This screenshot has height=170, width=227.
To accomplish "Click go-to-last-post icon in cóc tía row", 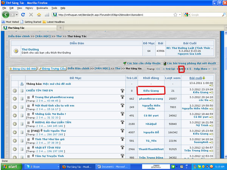I will [211, 100].
